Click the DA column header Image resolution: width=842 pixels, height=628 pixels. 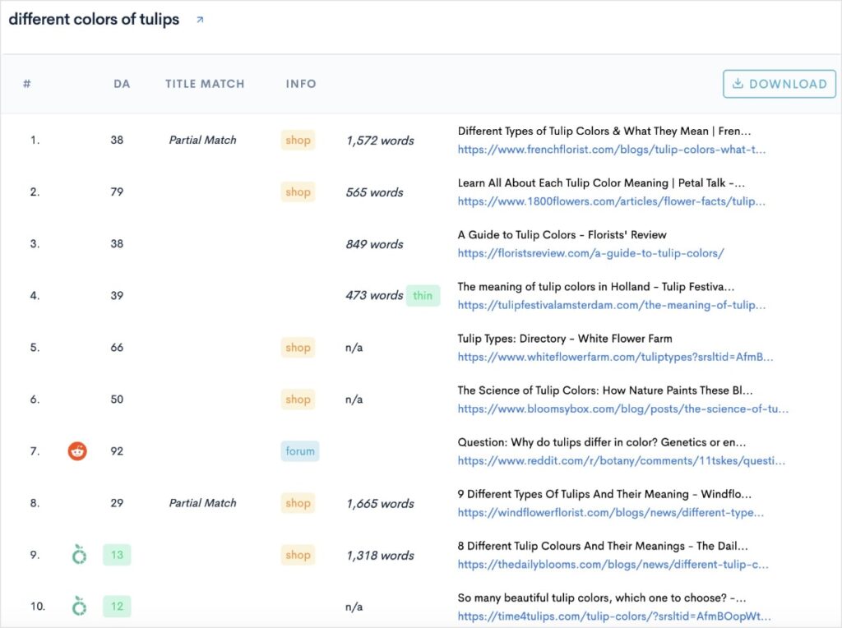point(122,83)
